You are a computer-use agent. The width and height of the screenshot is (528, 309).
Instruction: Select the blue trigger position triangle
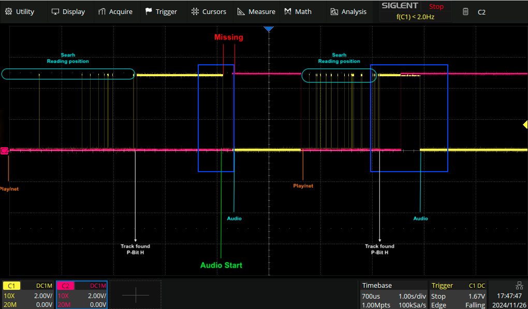tap(268, 30)
